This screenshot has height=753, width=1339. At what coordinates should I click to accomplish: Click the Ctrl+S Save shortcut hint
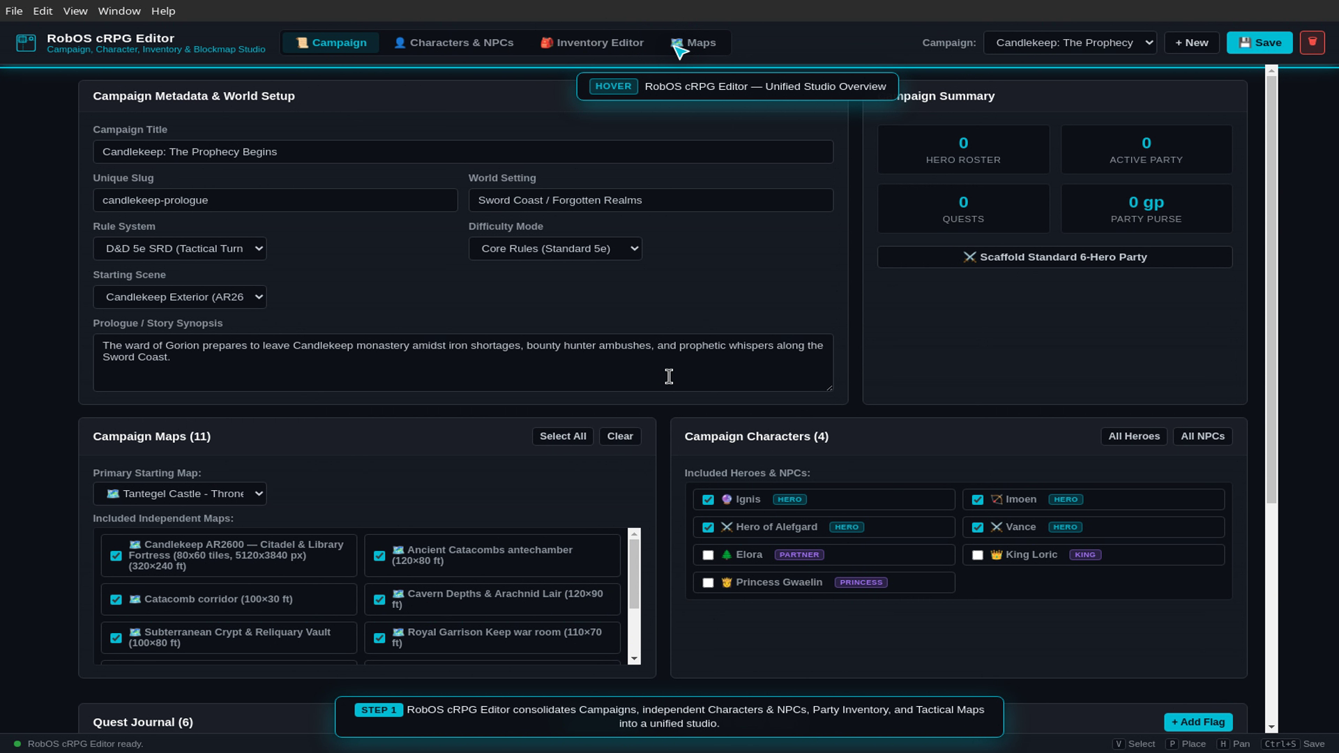pos(1293,744)
